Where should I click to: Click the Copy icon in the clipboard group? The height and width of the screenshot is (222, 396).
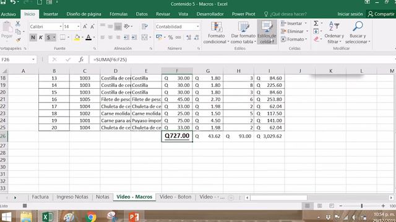pyautogui.click(x=18, y=31)
